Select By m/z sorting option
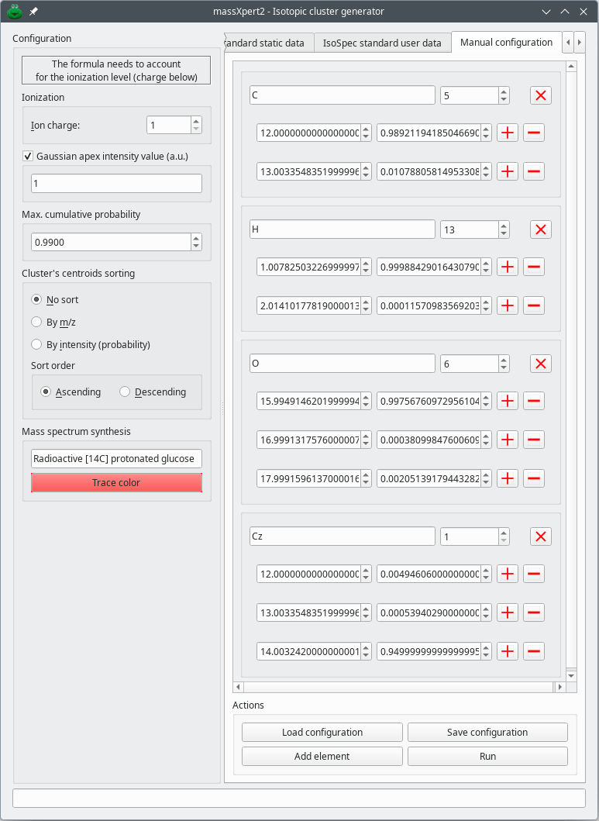Screen dimensions: 599x821 (x=36, y=322)
